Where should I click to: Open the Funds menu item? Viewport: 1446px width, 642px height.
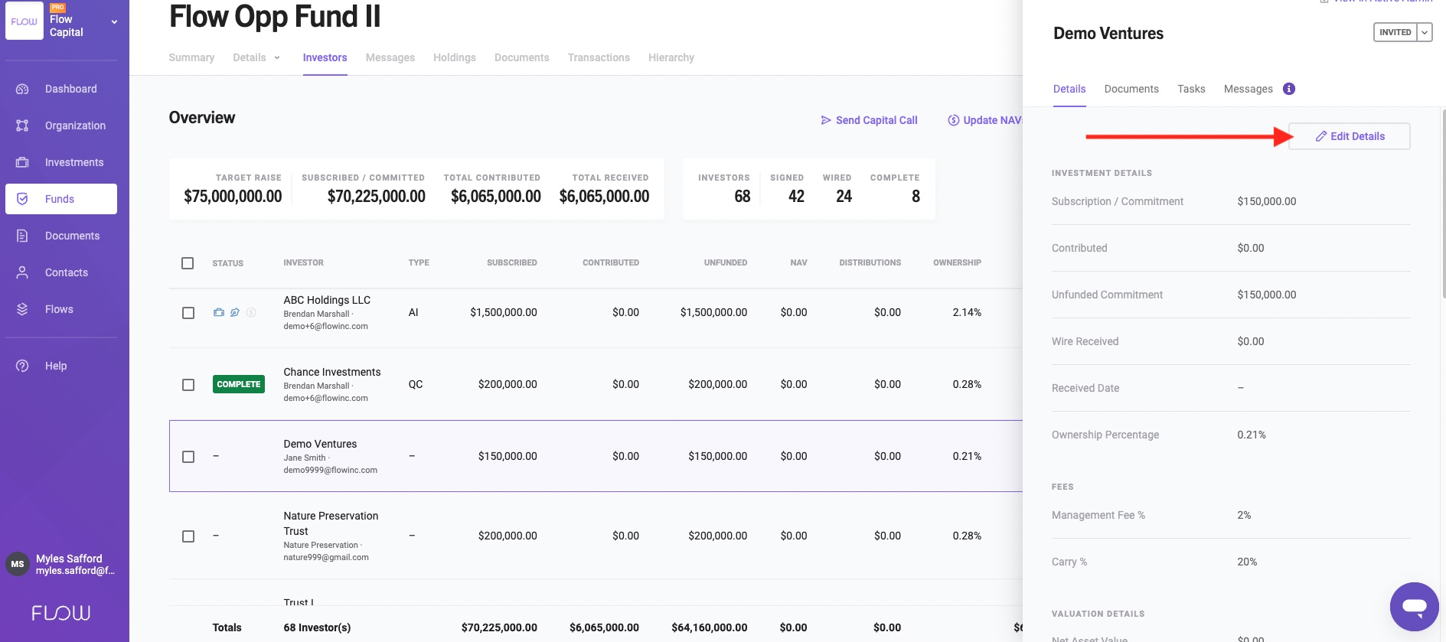(61, 199)
